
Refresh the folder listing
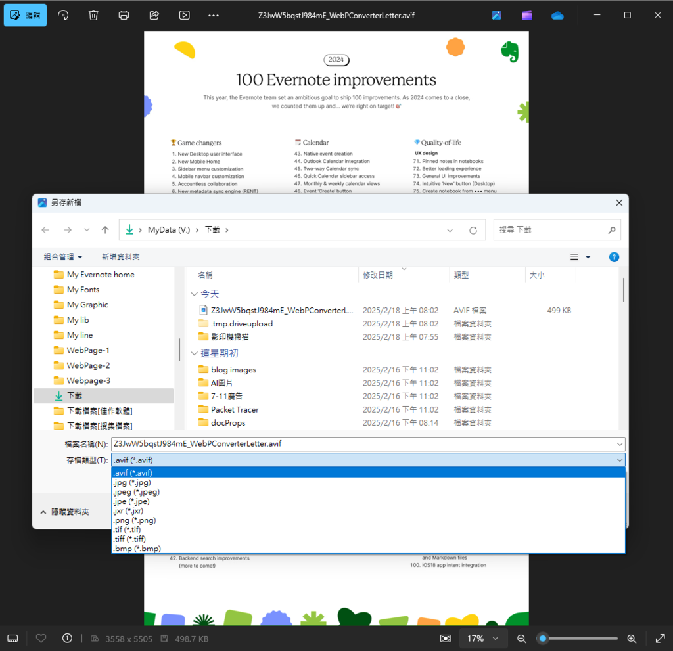click(473, 231)
